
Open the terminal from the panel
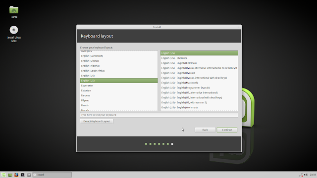(x=23, y=175)
